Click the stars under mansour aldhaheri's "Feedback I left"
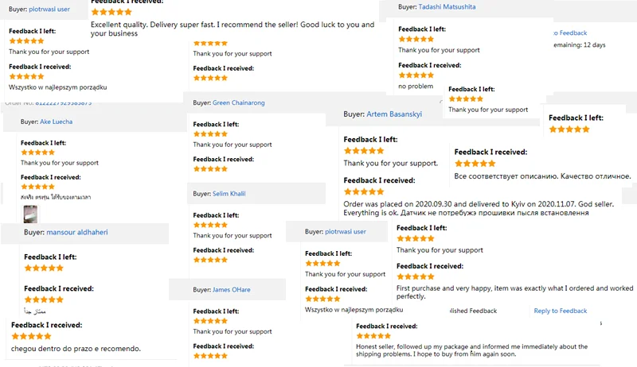 point(44,268)
